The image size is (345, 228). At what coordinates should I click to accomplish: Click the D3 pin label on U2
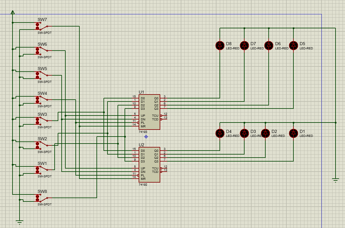(143, 162)
